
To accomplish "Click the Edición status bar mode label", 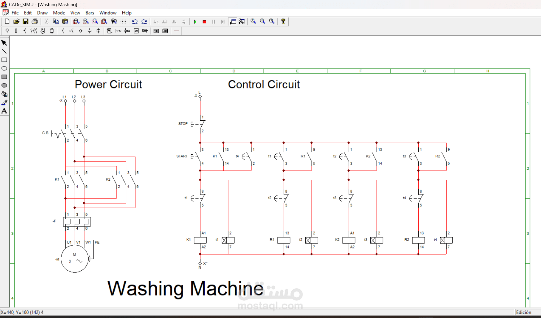I will [x=524, y=312].
